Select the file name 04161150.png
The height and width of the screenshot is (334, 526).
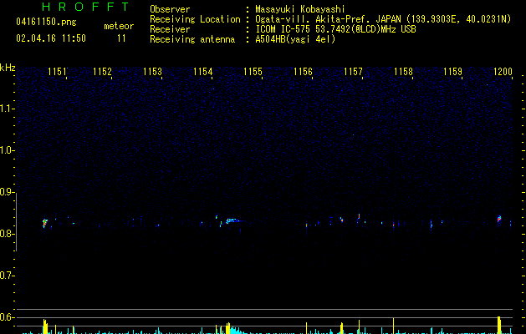click(x=46, y=22)
